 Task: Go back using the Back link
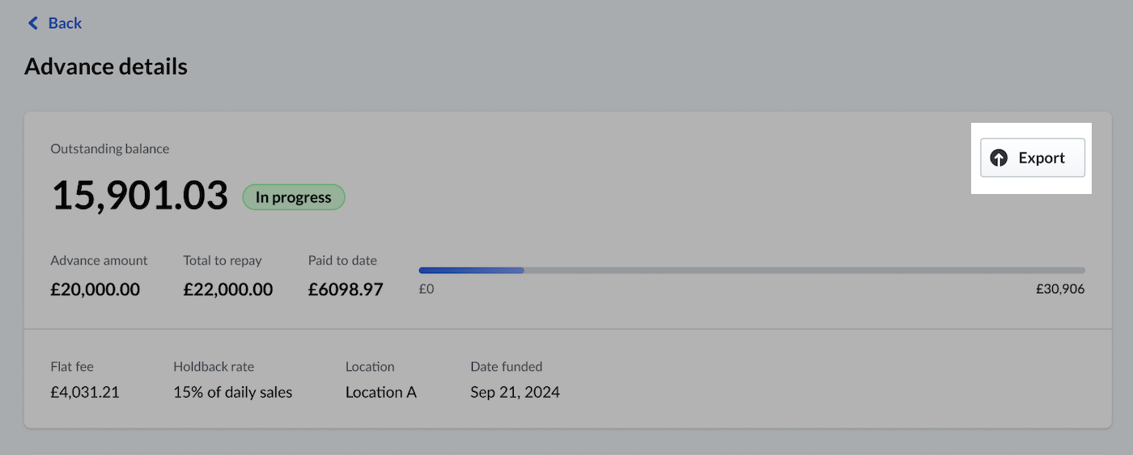[x=64, y=23]
